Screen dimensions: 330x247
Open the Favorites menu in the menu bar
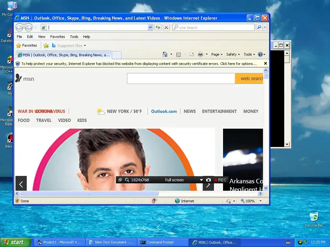point(57,37)
